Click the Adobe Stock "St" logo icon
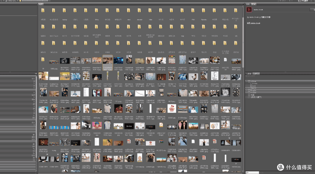Screen dimensions: 315x174 tap(249, 9)
